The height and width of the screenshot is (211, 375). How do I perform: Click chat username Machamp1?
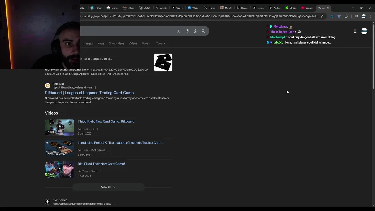(278, 37)
